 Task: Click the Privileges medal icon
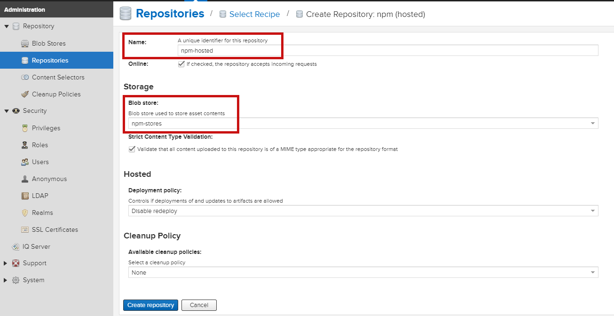point(25,128)
